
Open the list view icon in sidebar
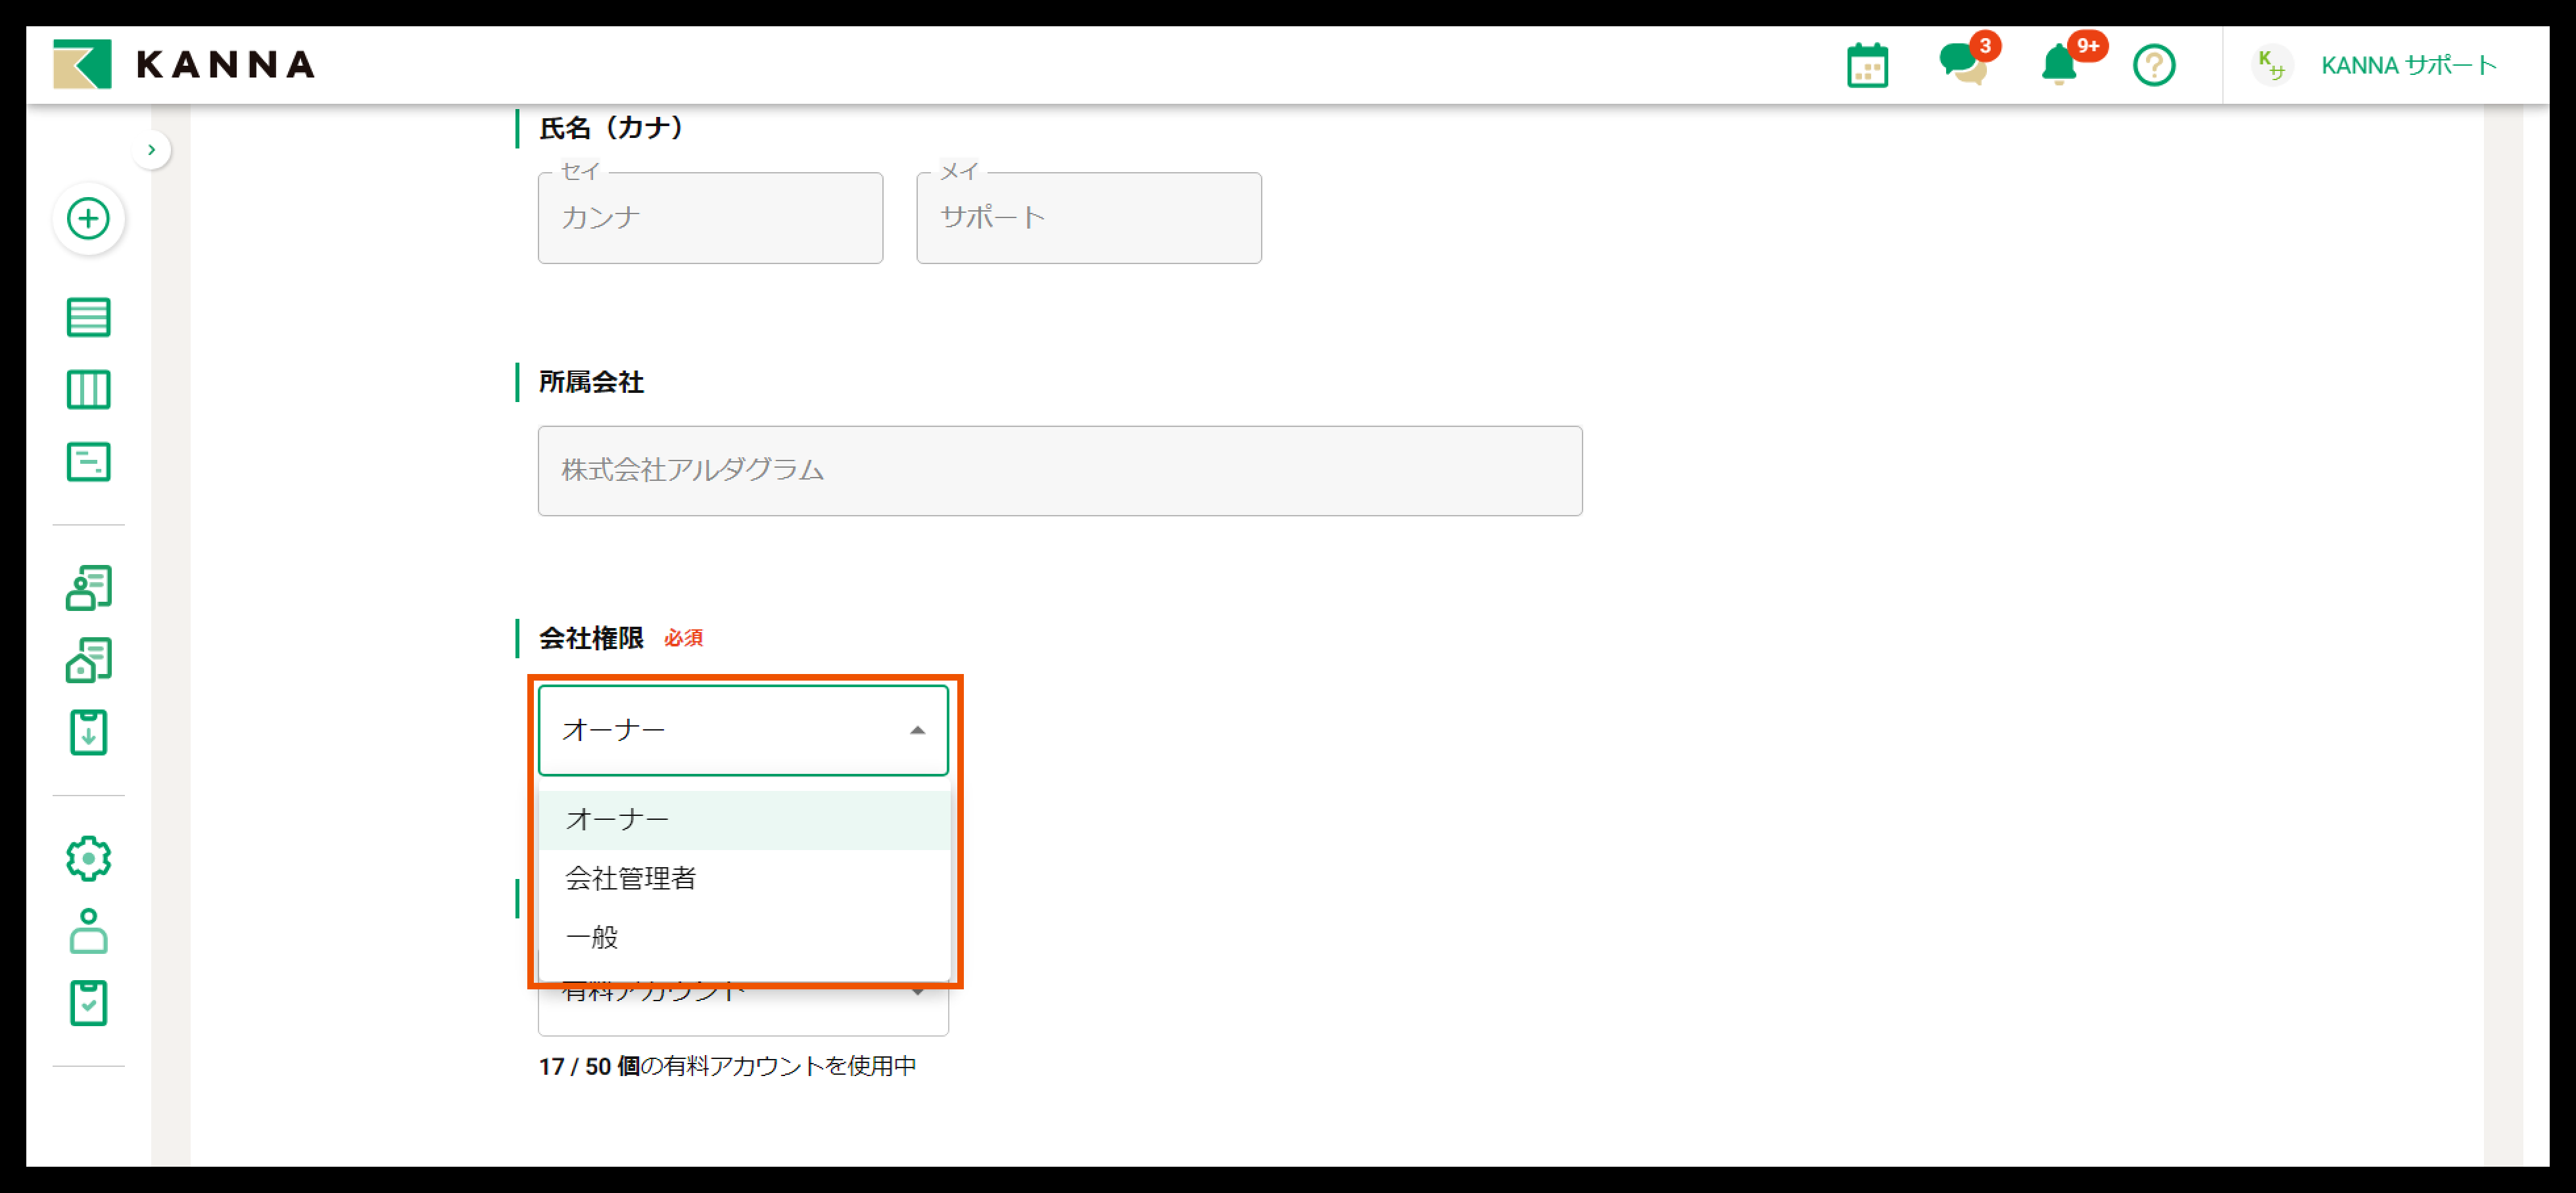point(88,317)
